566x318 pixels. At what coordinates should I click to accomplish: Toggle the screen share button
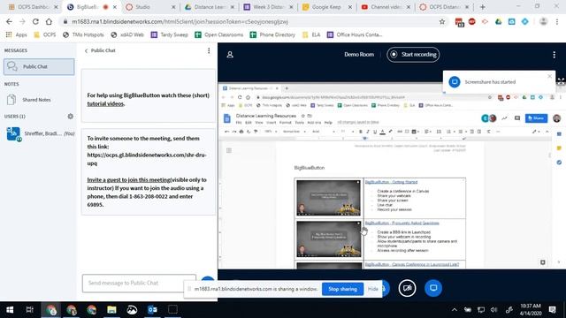click(433, 288)
